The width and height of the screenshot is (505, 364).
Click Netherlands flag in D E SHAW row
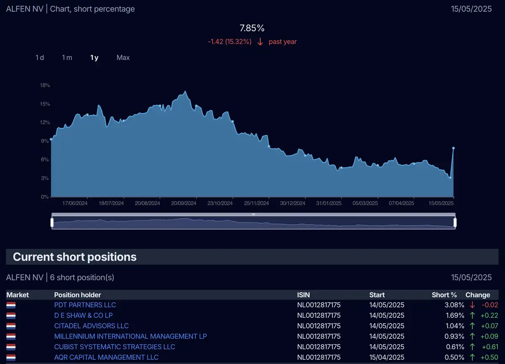coord(11,315)
